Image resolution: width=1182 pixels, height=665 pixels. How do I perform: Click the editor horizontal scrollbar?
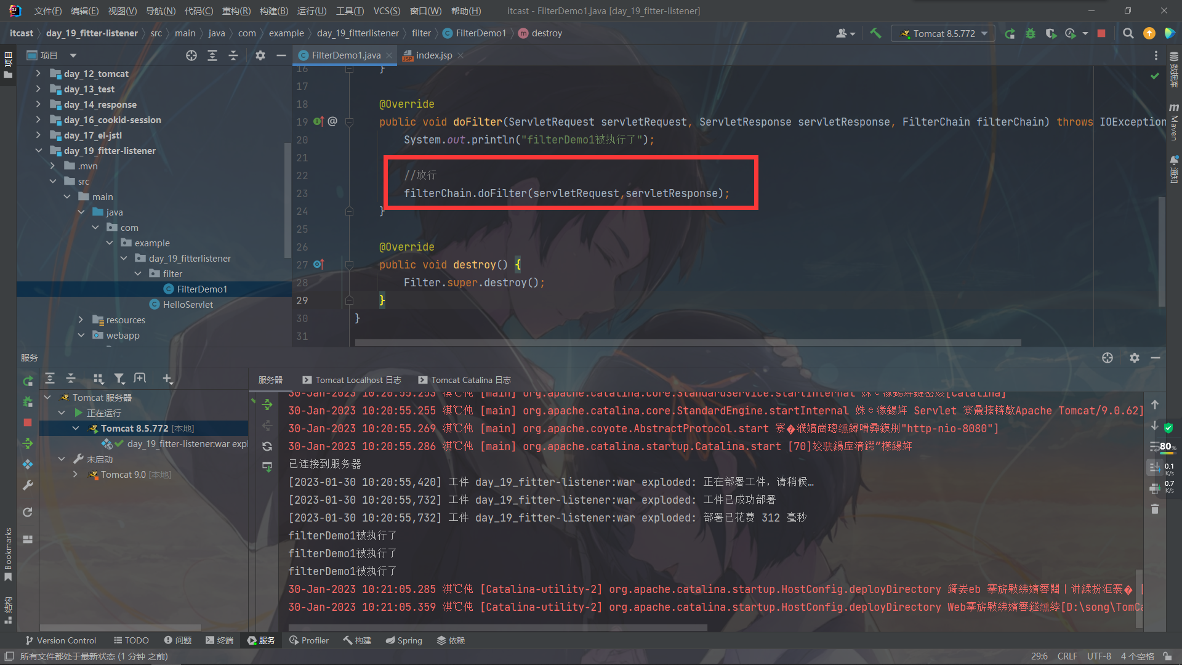coord(687,343)
